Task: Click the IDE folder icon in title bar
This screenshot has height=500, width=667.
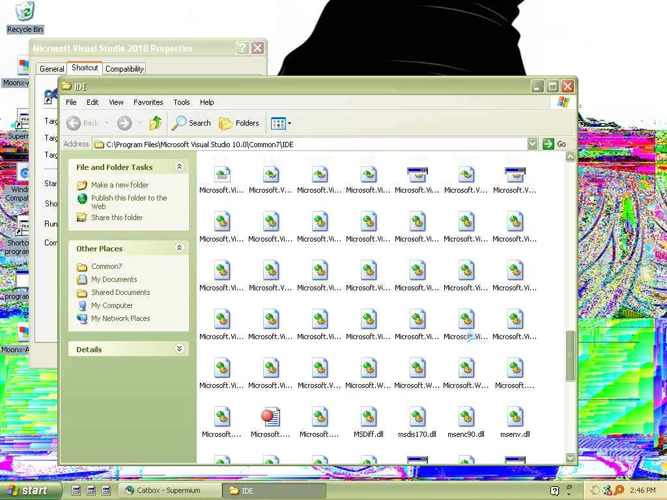Action: [66, 87]
